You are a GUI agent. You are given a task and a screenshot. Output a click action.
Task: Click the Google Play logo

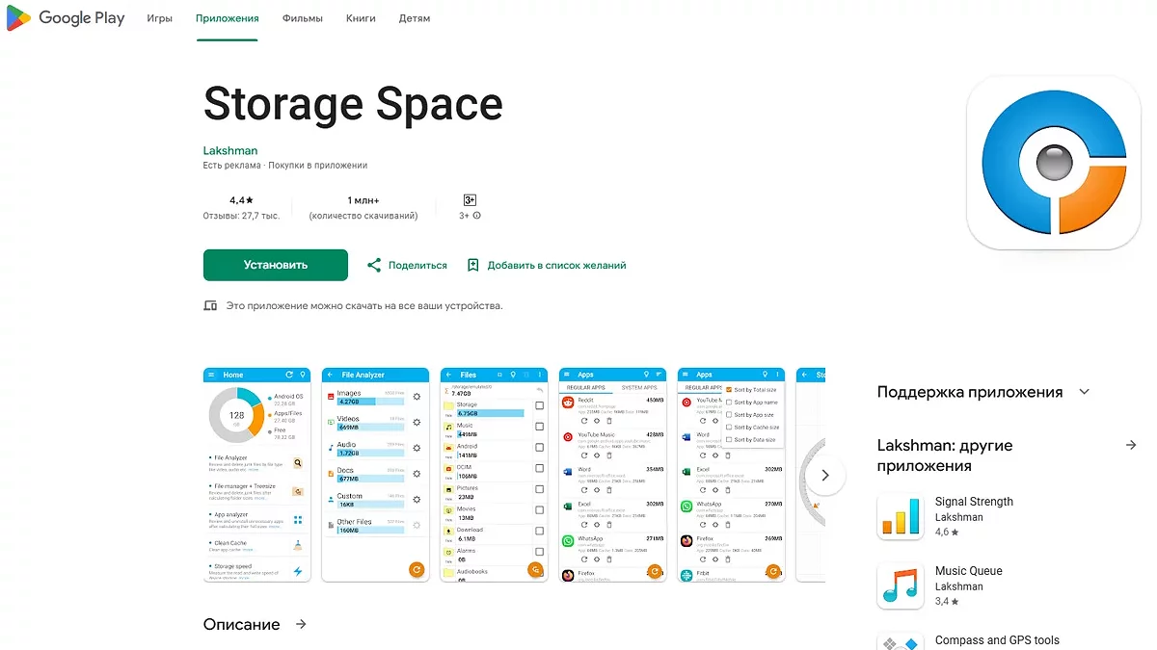coord(66,18)
